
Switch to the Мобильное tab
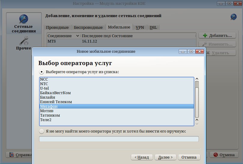(119, 27)
